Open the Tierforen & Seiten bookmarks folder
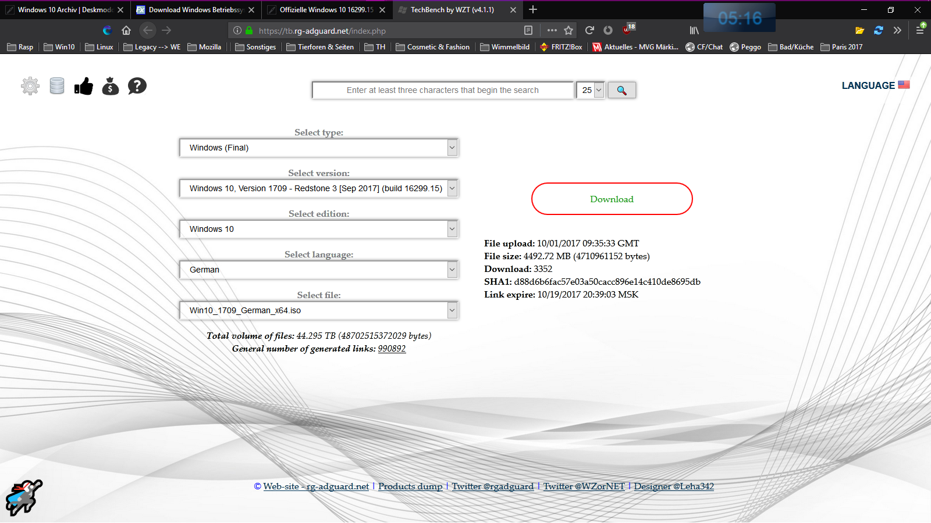The height and width of the screenshot is (523, 931). pyautogui.click(x=320, y=47)
